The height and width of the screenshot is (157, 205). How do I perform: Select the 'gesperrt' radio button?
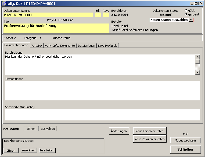coord(186,14)
